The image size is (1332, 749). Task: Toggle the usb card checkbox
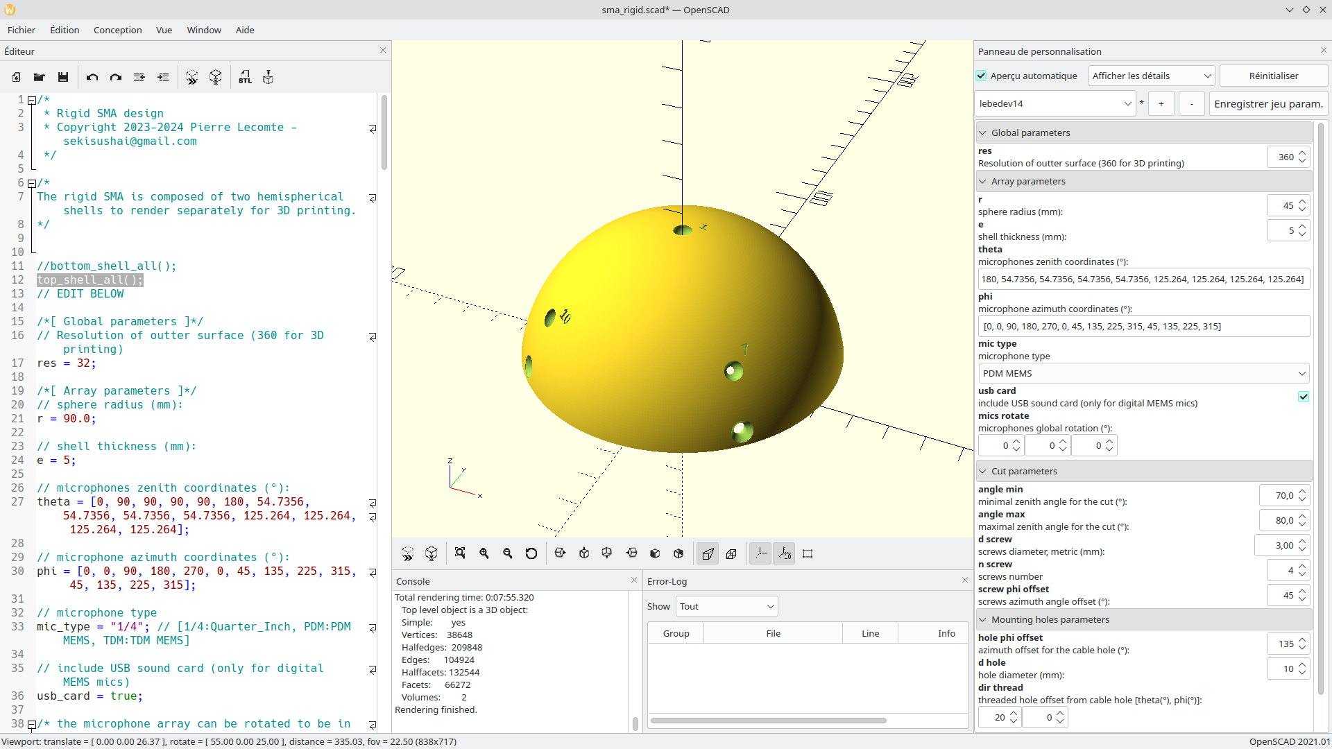tap(1304, 396)
